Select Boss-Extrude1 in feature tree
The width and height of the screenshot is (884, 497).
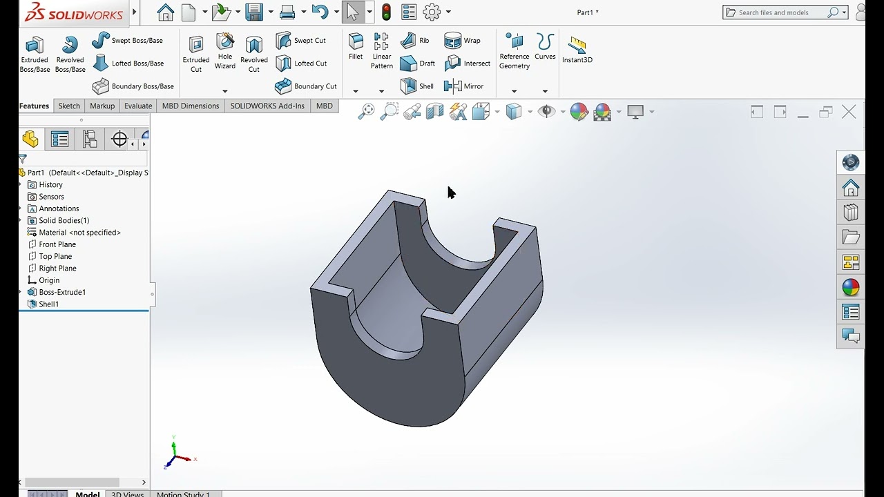click(x=62, y=292)
